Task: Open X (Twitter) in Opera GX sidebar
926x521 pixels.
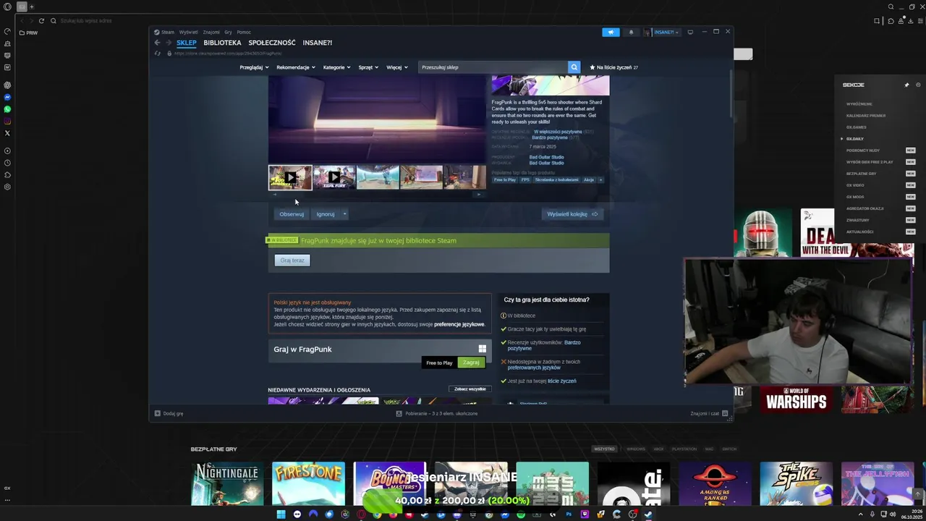Action: coord(7,133)
